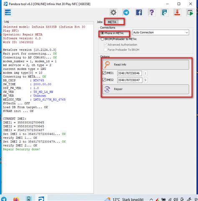
Task: Open the document refresh toolbar icon
Action: point(165,13)
